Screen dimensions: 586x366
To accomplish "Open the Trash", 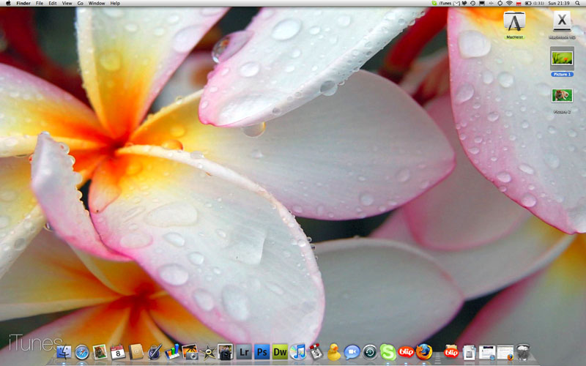I will coord(523,352).
